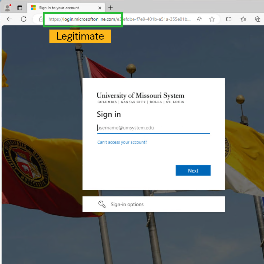The width and height of the screenshot is (264, 264).
Task: Open the split screen icon
Action: tap(229, 19)
